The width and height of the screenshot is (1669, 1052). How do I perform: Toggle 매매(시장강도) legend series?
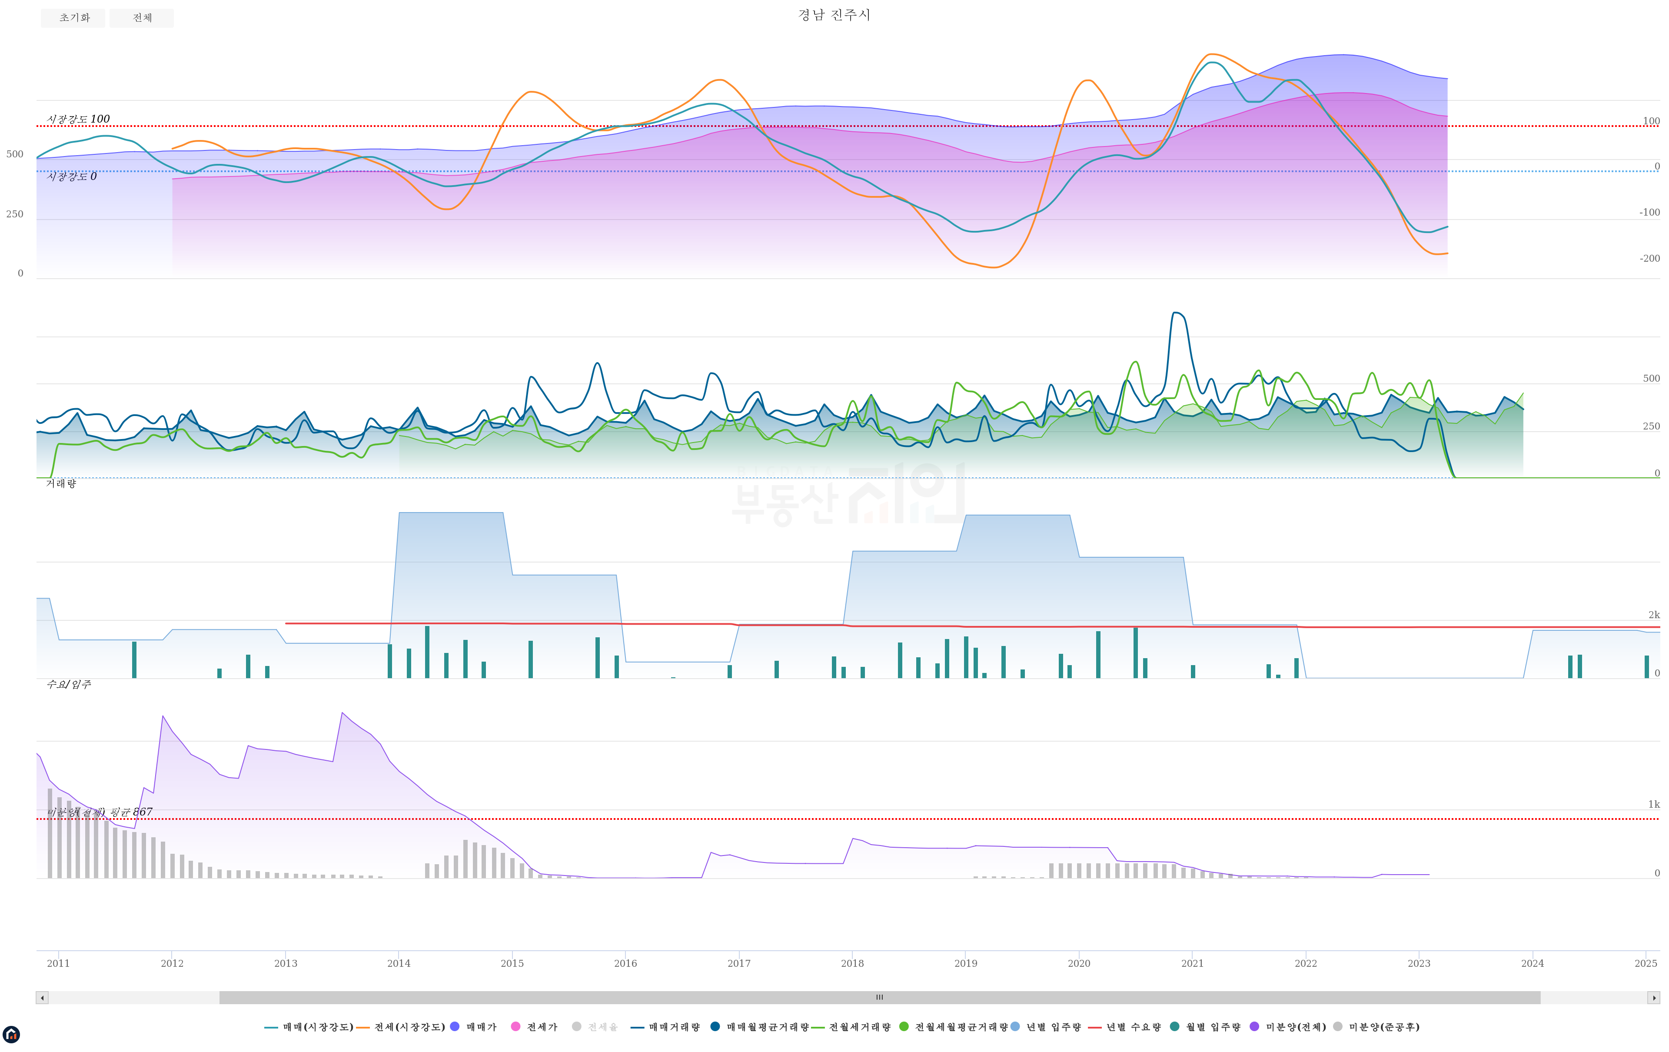(x=317, y=1027)
